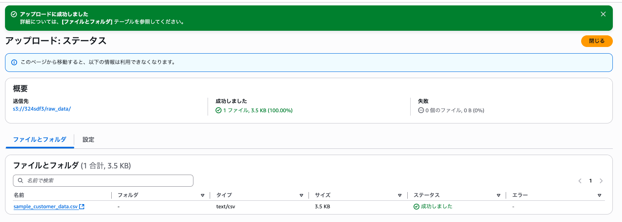Click the 成功しました status icon in table row

[x=416, y=207]
